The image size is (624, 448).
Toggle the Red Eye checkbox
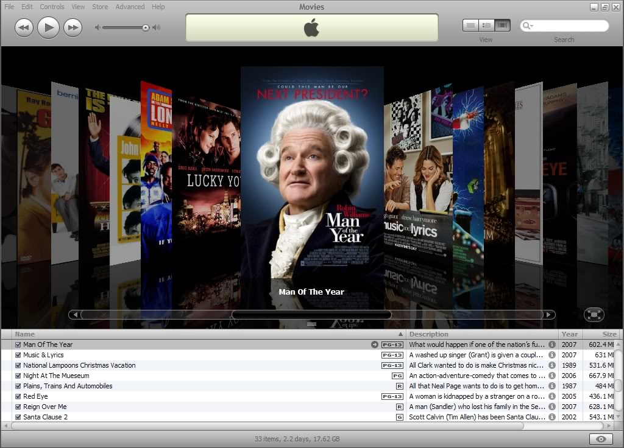point(18,396)
